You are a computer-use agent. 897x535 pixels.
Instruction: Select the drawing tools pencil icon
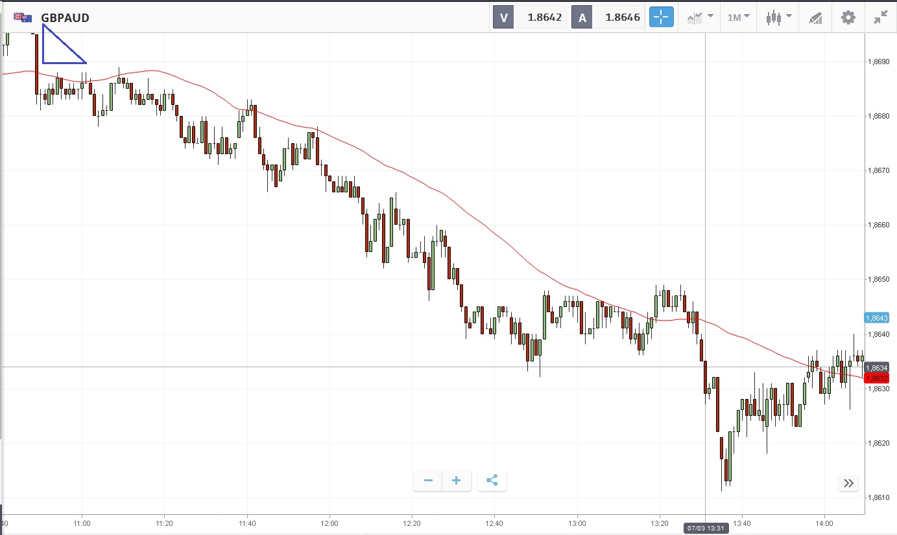tap(815, 17)
